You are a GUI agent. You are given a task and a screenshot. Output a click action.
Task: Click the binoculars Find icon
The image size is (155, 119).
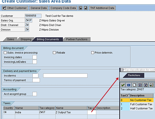140,85
